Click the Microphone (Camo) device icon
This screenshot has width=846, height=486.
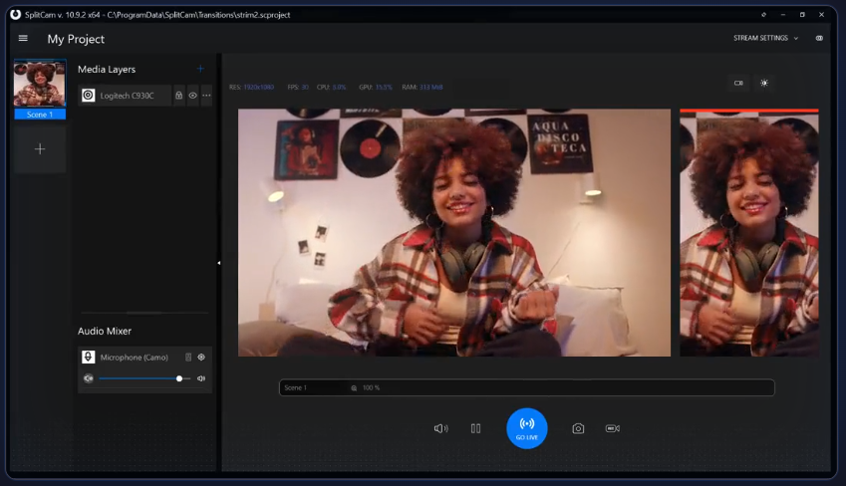[x=89, y=358]
